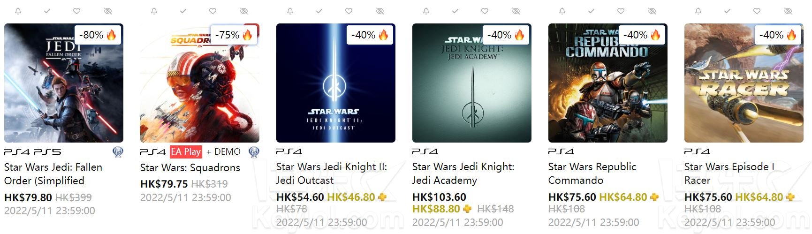Mark Star Wars: Squadrons with the checkmark icon
The height and width of the screenshot is (234, 812).
[x=183, y=11]
